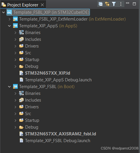Image resolution: width=140 pixels, height=153 pixels.
Task: Expand Debug folder under Template_XIP_FSBL
Action: [15, 127]
